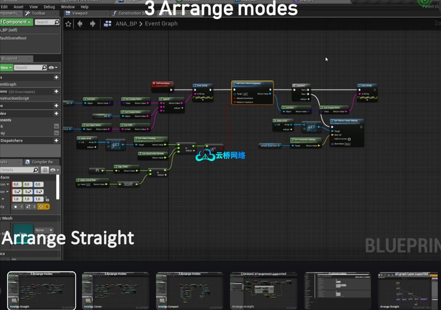The image size is (441, 310).
Task: Open the Help menu
Action: (84, 7)
